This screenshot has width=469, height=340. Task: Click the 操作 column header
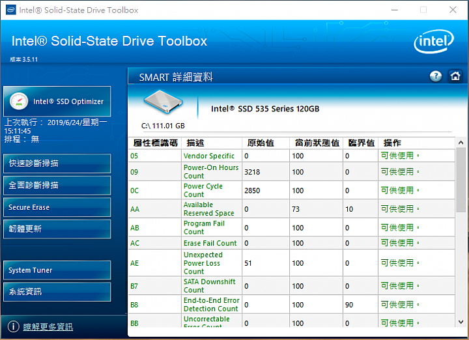point(416,143)
